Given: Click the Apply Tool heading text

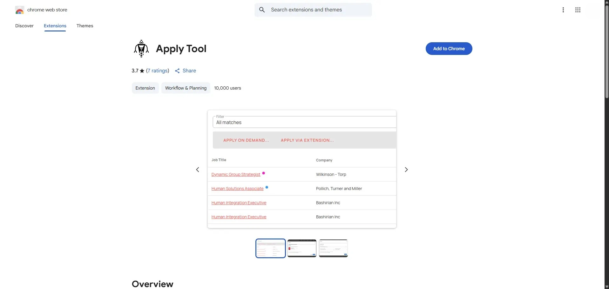Looking at the screenshot, I should tap(181, 49).
